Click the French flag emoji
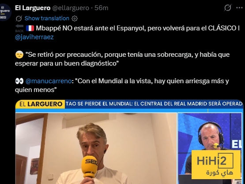The width and height of the screenshot is (245, 184). (x=30, y=28)
